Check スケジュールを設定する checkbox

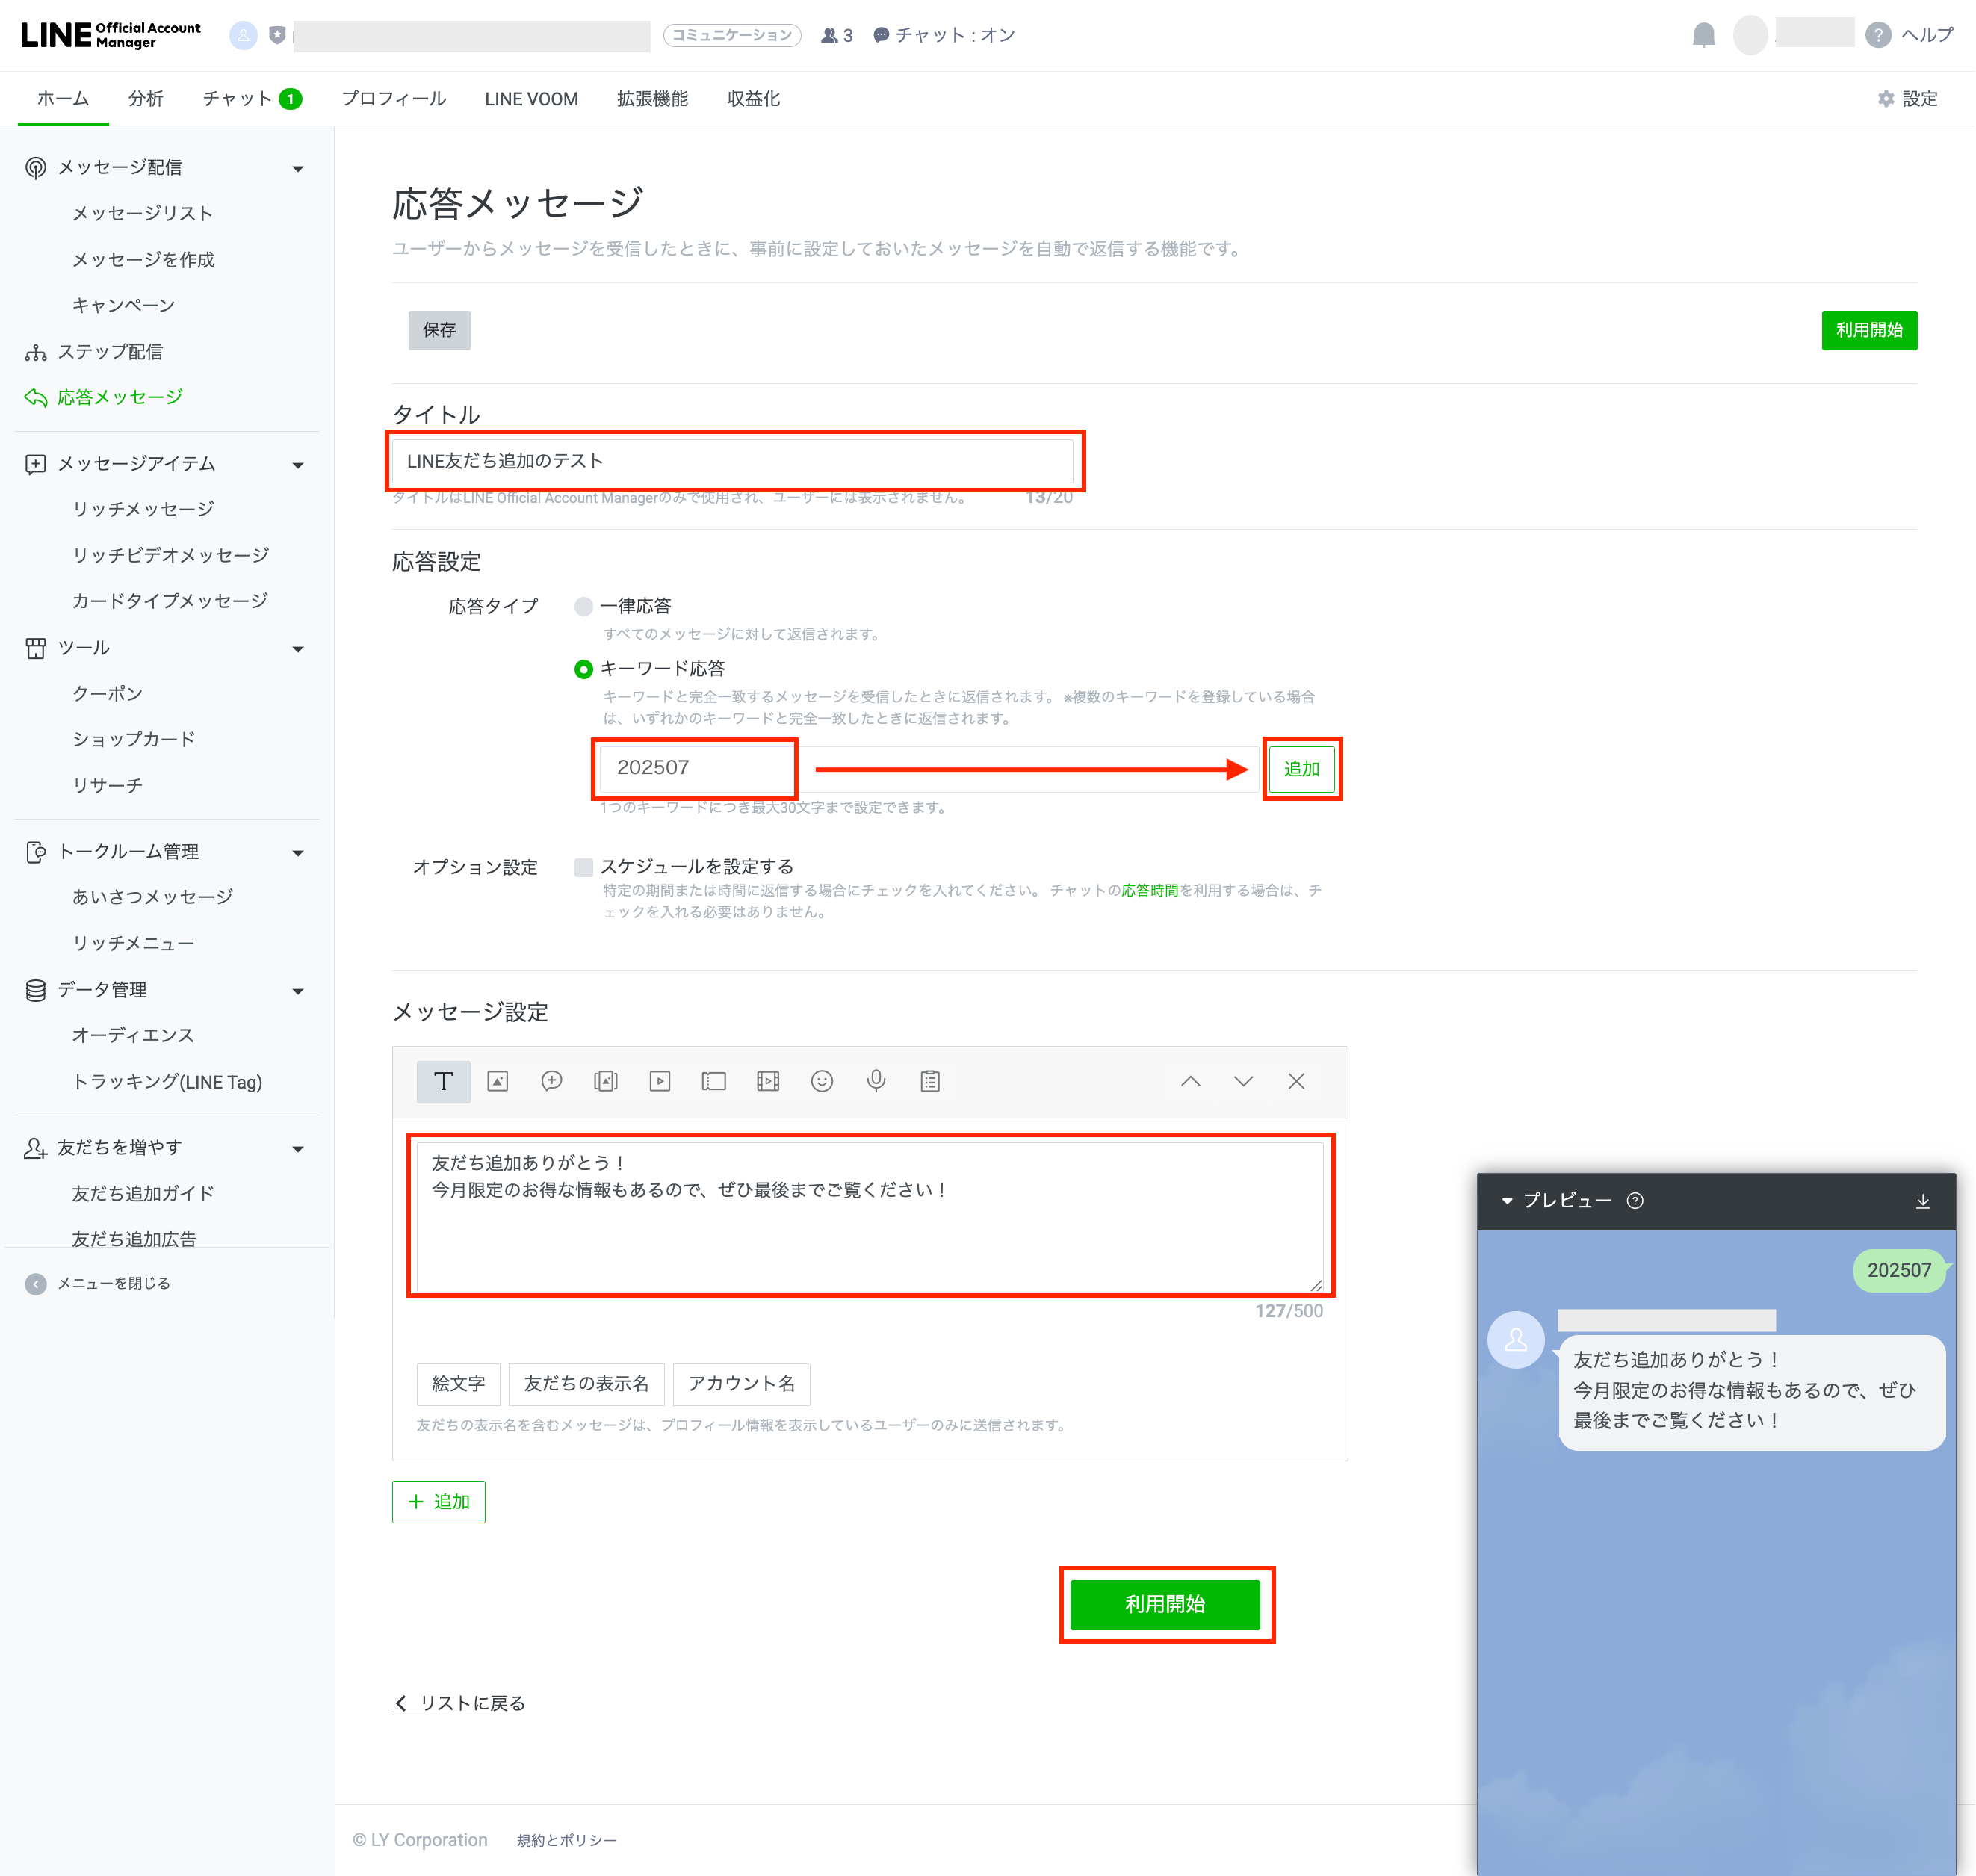tap(584, 867)
